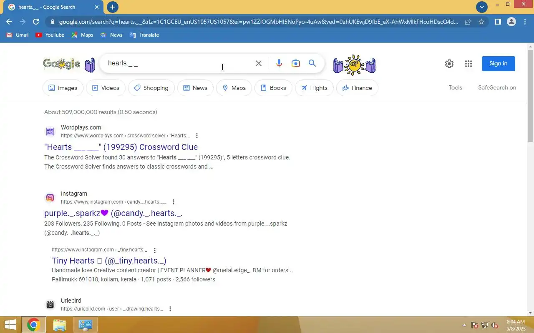Open the third taskbar app

pyautogui.click(x=86, y=325)
